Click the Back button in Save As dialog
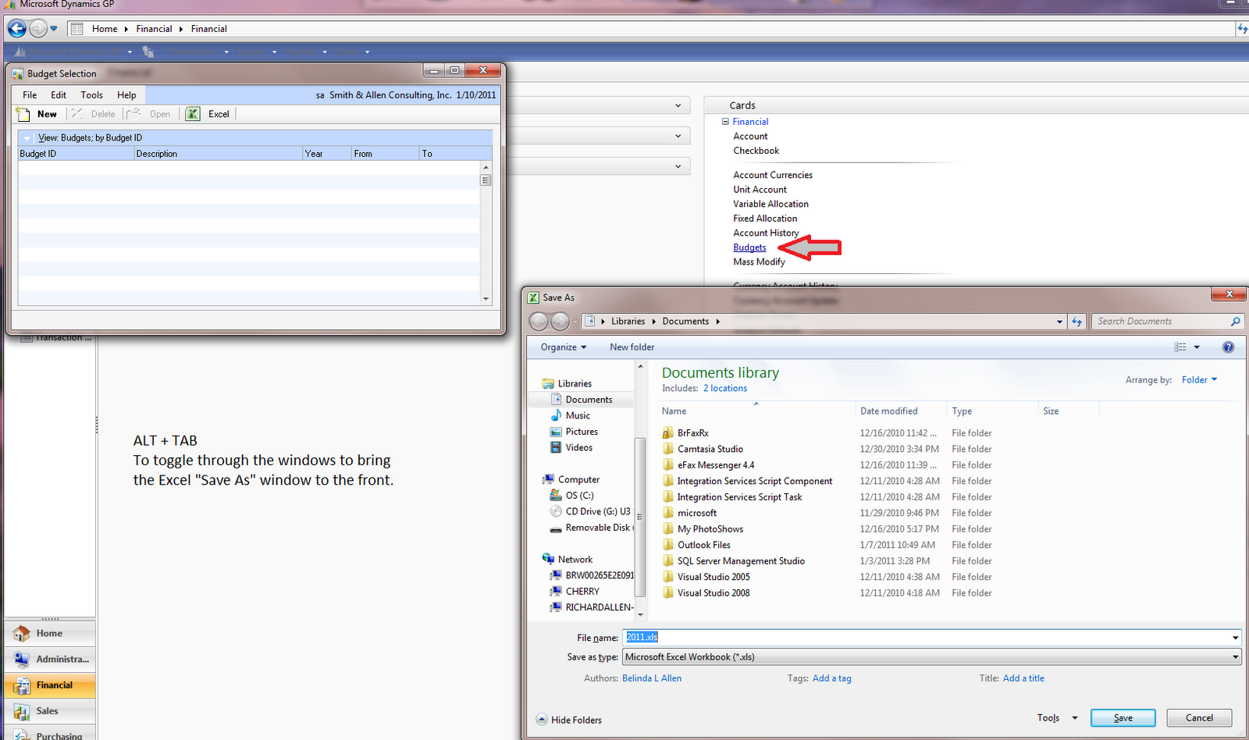 pos(539,322)
